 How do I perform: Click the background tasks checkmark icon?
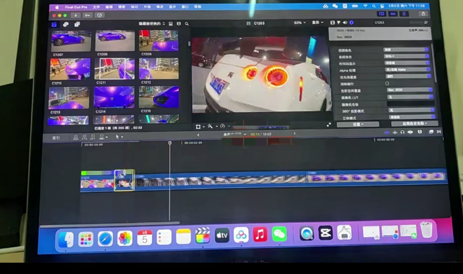tap(99, 15)
